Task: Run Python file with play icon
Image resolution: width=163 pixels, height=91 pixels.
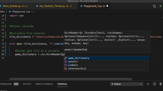Action: point(161,6)
